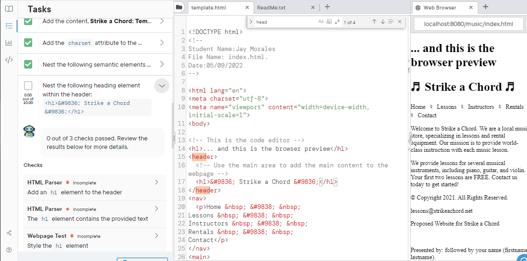Screen dimensions: 527x261
Task: Click Find in Selection icon
Action: pos(391,22)
